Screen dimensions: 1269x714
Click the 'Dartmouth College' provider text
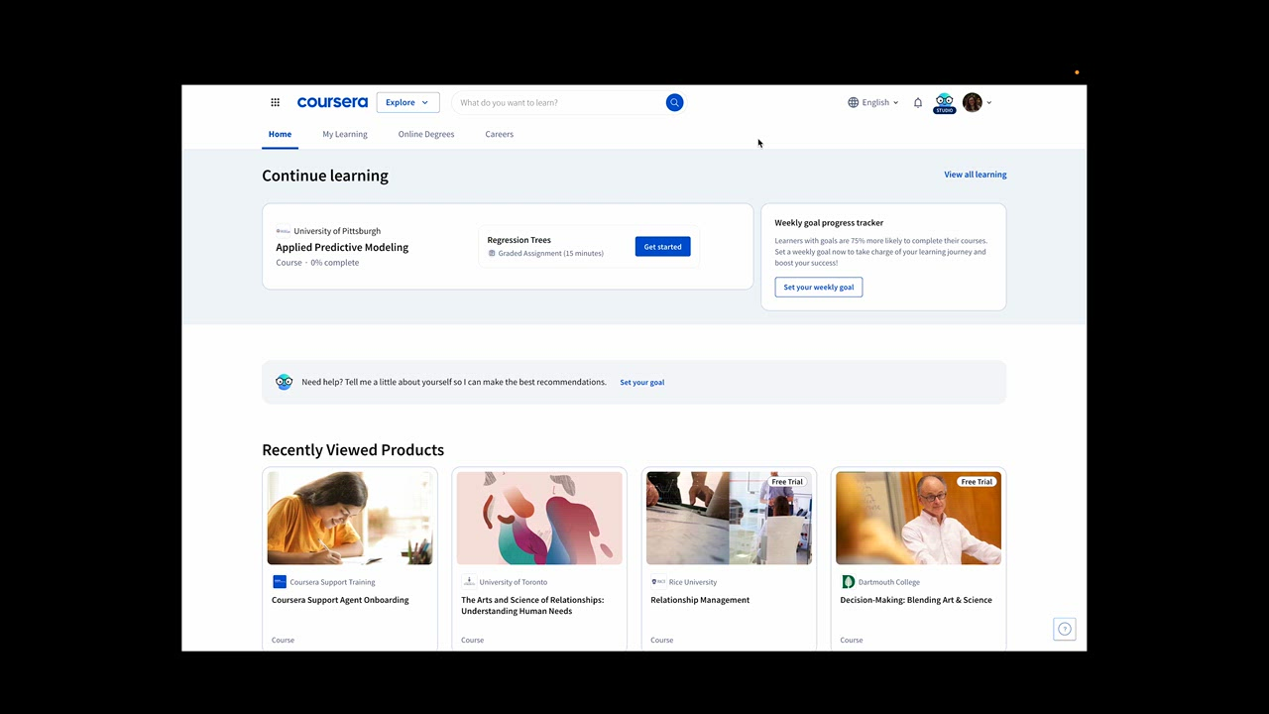[889, 582]
